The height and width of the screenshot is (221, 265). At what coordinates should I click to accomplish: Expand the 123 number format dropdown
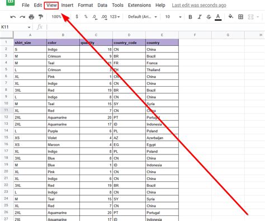coord(115,17)
